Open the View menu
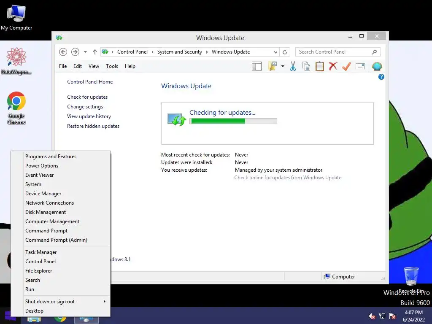This screenshot has width=432, height=324. [x=94, y=66]
